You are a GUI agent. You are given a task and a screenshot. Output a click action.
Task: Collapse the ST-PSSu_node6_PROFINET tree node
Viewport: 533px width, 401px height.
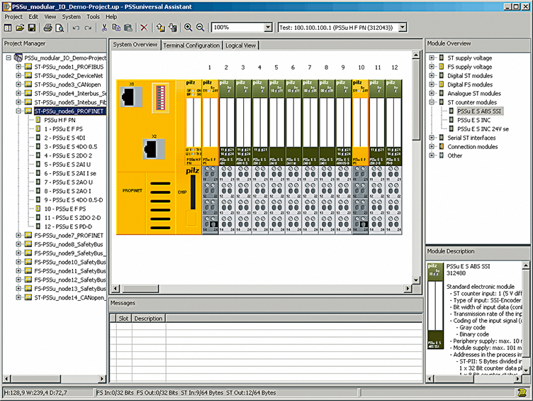point(19,111)
